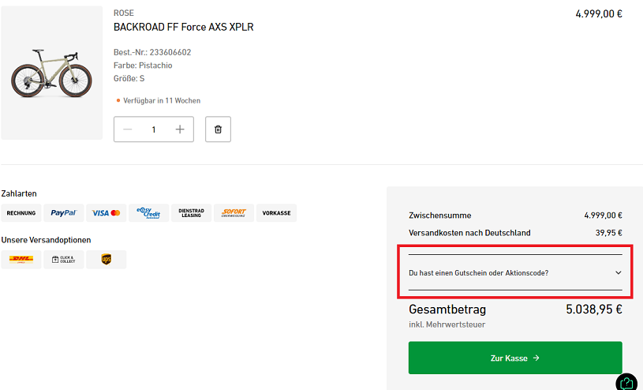643x390 pixels.
Task: Select the Click & Collect shipping icon
Action: 63,260
